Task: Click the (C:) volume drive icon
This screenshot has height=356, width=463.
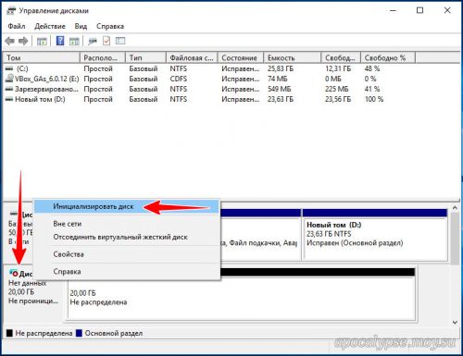Action: pyautogui.click(x=9, y=68)
